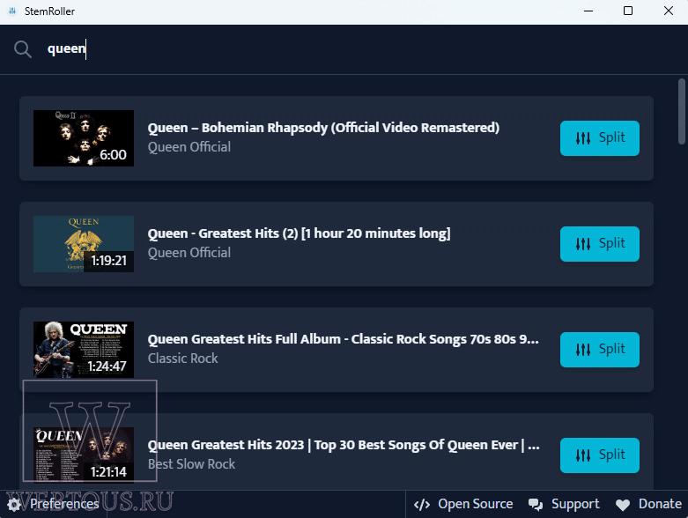Viewport: 688px width, 518px height.
Task: Click the StemRoller app icon in title bar
Action: point(12,11)
